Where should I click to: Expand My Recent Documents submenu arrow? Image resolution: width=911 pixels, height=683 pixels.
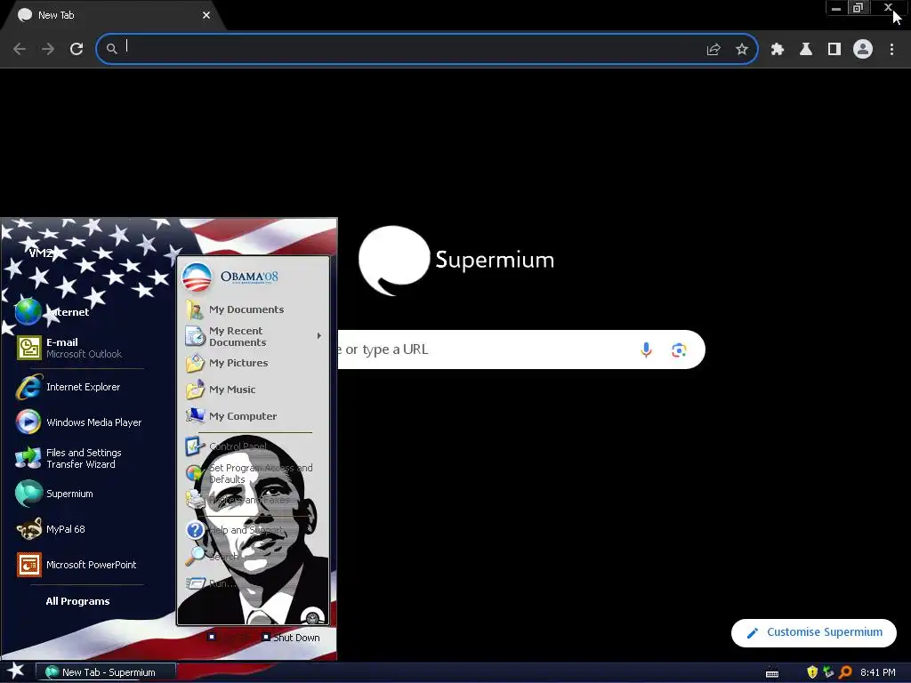click(x=319, y=335)
